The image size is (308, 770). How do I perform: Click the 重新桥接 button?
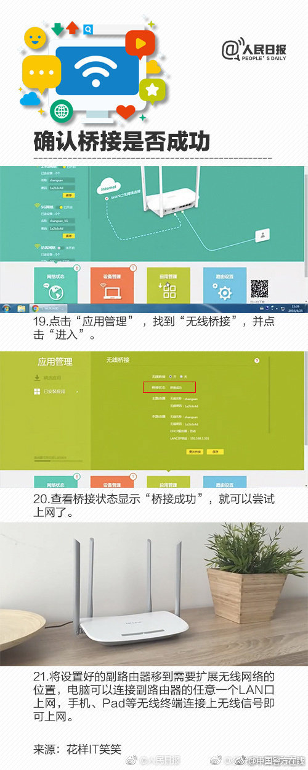pyautogui.click(x=194, y=452)
